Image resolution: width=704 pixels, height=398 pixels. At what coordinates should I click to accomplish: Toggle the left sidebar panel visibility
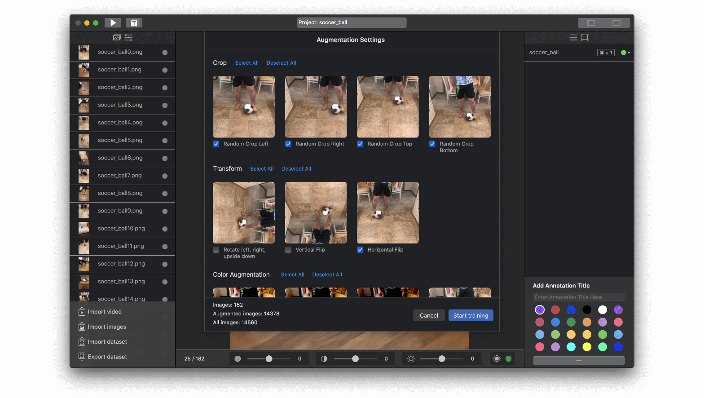point(591,22)
